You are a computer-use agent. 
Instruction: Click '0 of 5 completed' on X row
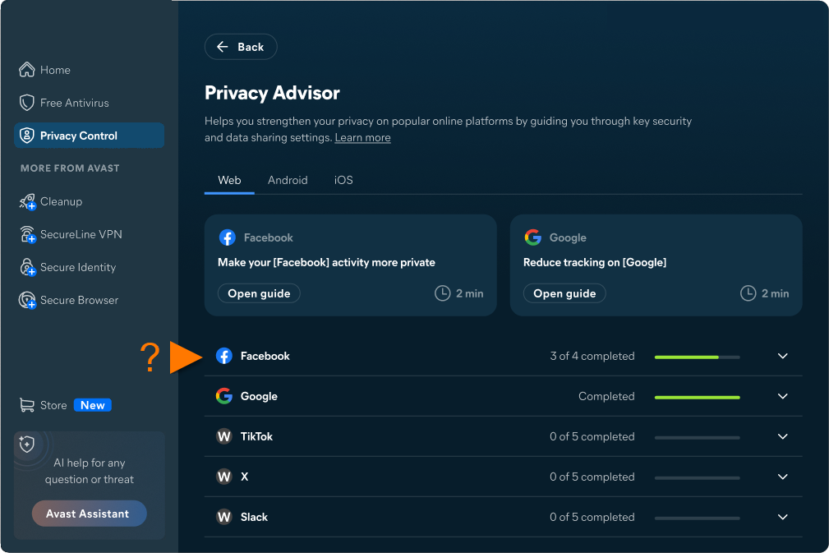click(x=592, y=477)
